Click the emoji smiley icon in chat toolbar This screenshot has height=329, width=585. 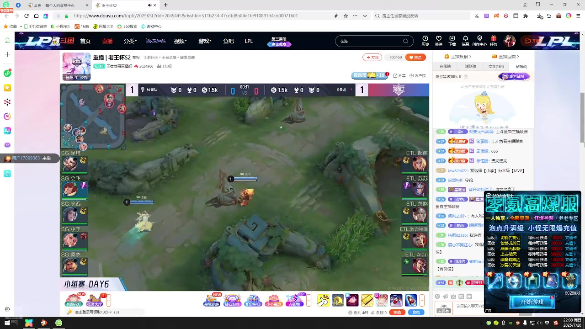coord(437,297)
